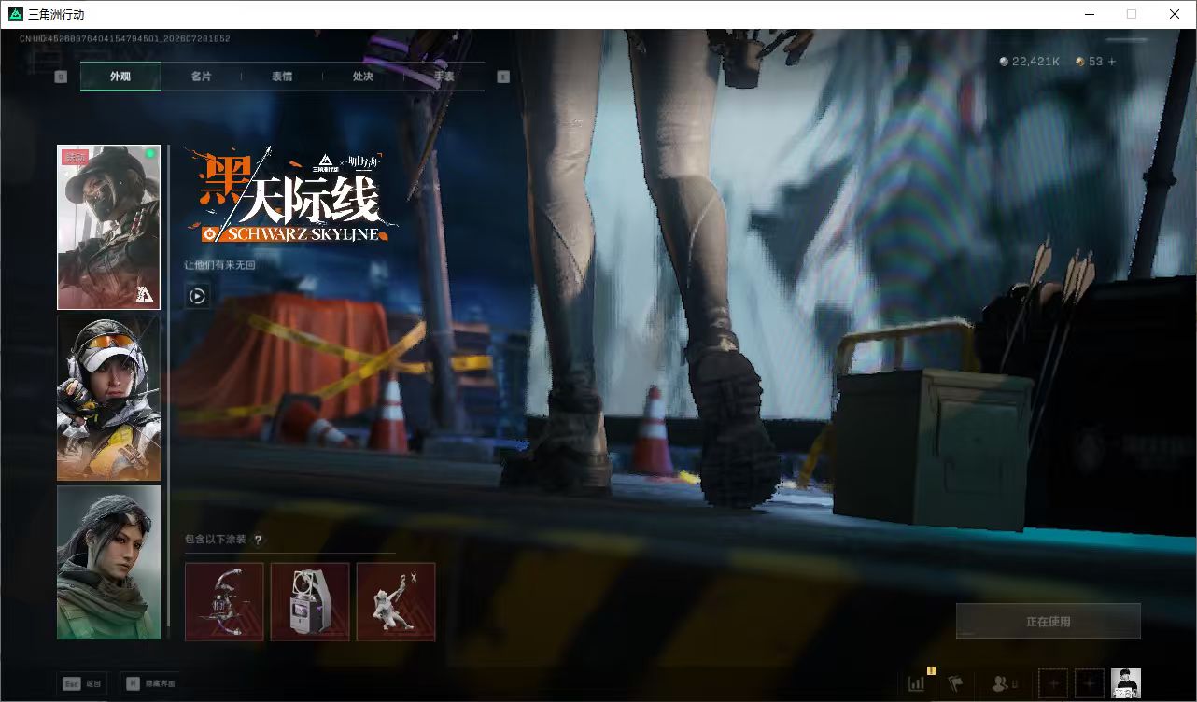
Task: Click the 三角洲行动 app icon in title bar
Action: coord(16,14)
